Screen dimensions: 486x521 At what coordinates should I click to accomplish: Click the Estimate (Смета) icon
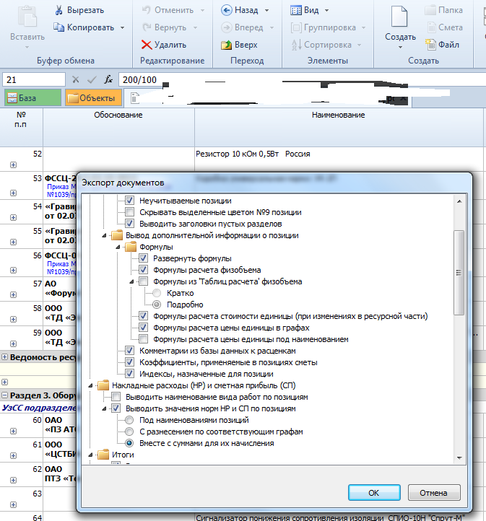(x=431, y=27)
